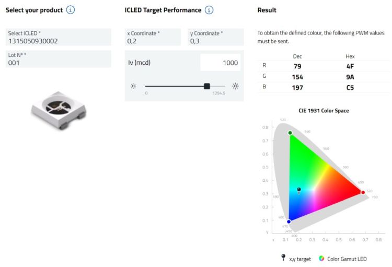Click the ICLED product thumbnail image
392x267 pixels.
pos(59,110)
